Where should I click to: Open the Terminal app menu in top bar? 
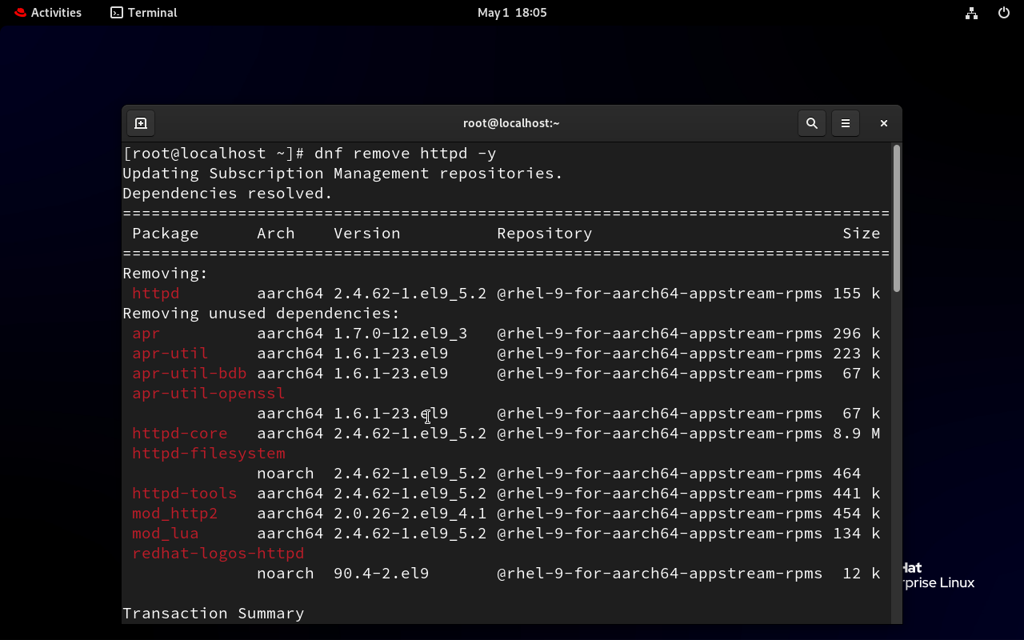click(x=144, y=13)
